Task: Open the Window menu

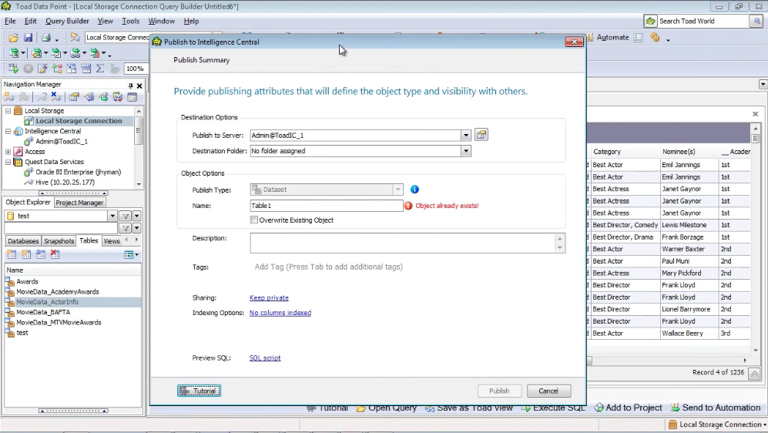Action: tap(161, 21)
